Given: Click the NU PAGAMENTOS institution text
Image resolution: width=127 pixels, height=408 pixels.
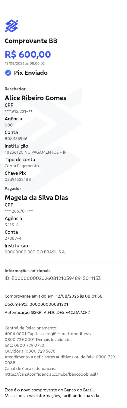Looking at the screenshot, I should [36, 152].
